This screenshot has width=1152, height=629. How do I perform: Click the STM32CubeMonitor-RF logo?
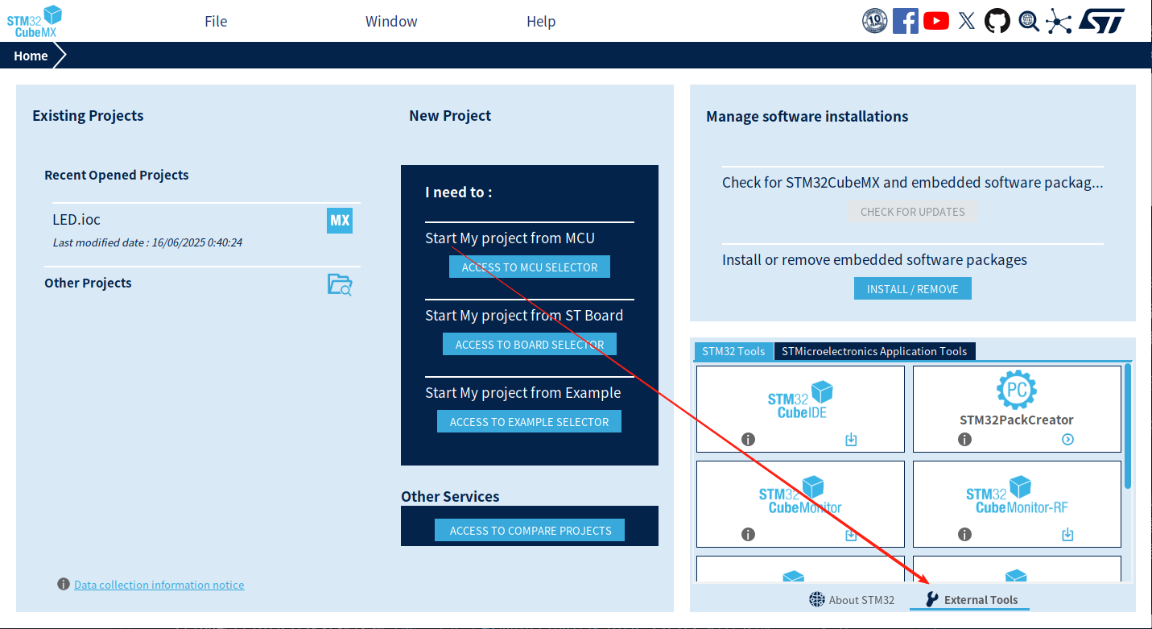pyautogui.click(x=1017, y=495)
